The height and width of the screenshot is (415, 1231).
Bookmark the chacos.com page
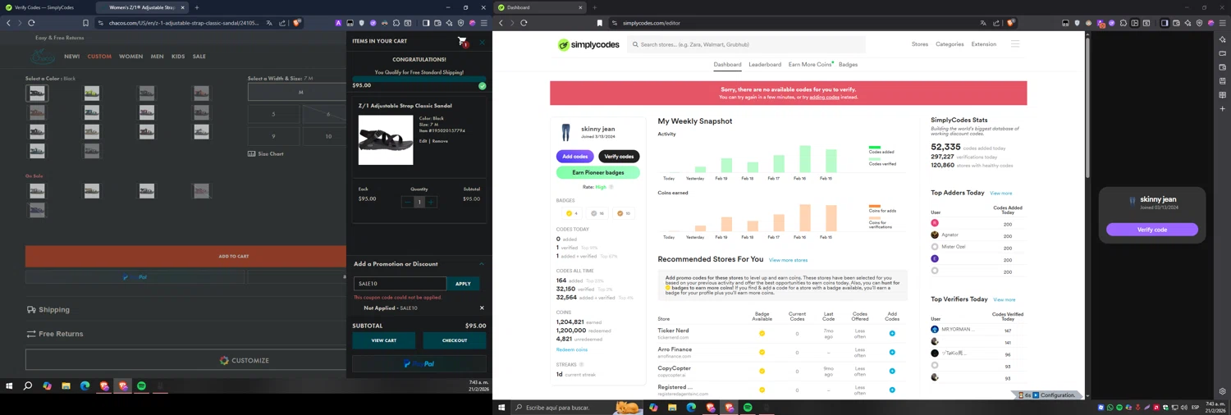[x=85, y=23]
